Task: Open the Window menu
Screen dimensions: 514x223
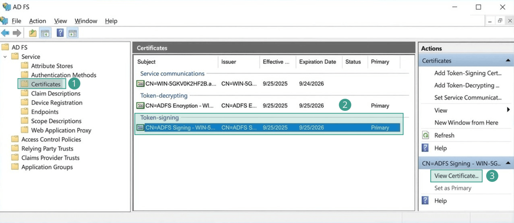Action: coord(86,21)
